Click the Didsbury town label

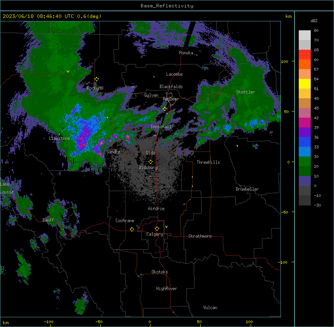coord(148,167)
